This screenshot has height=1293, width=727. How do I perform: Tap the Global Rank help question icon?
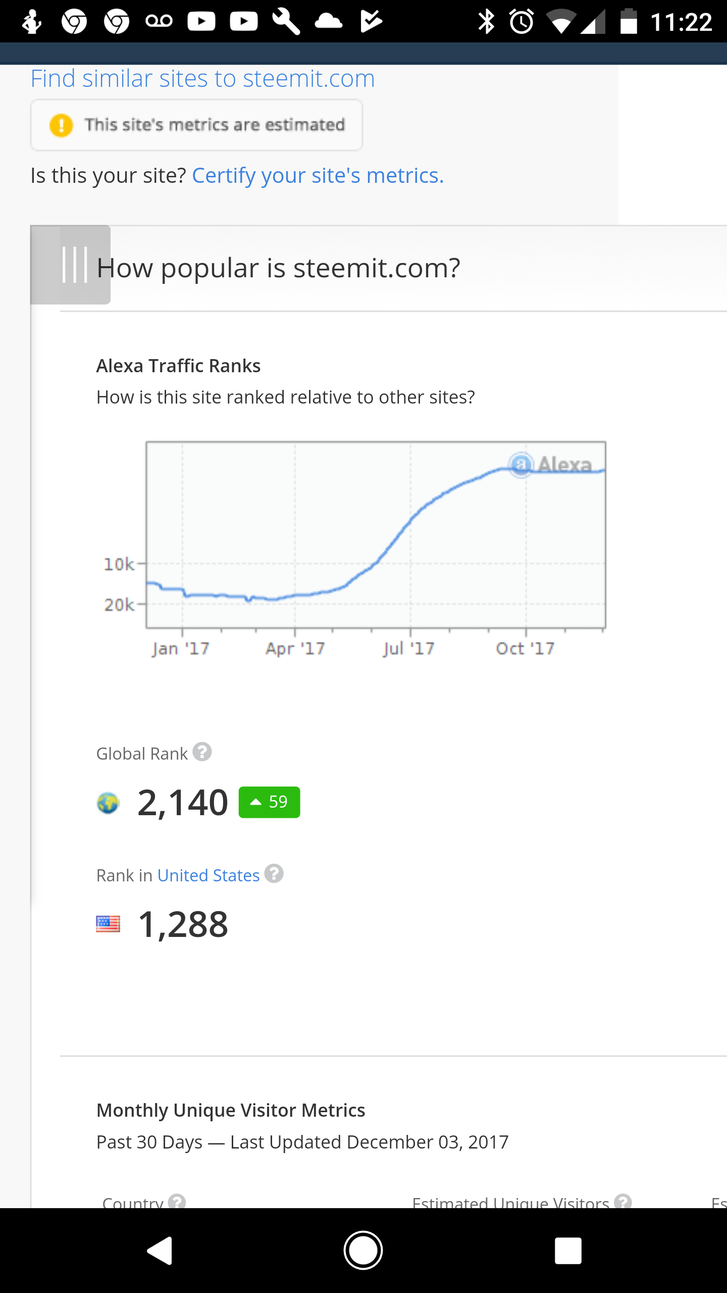(x=202, y=752)
